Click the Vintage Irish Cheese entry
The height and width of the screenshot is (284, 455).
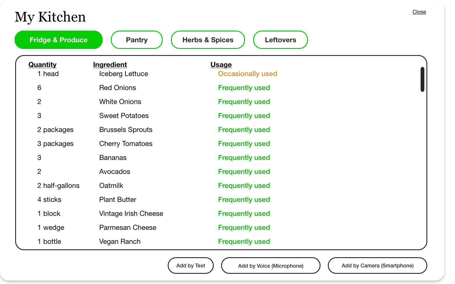[131, 214]
